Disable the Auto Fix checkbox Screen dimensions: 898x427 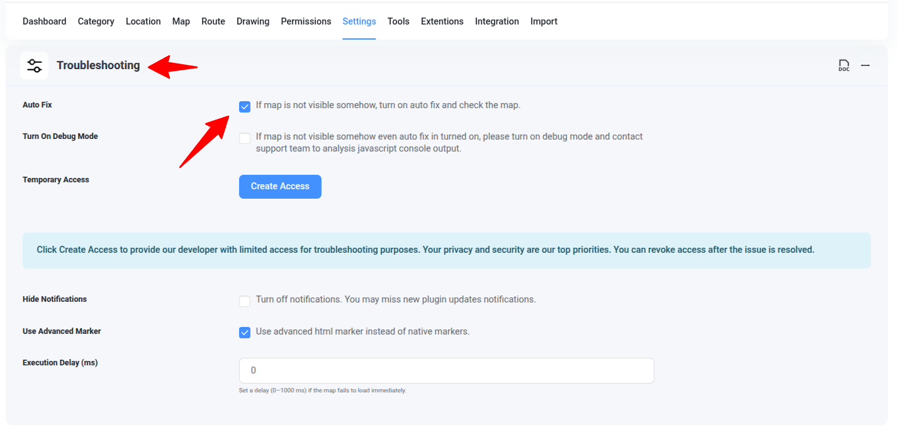click(x=245, y=107)
